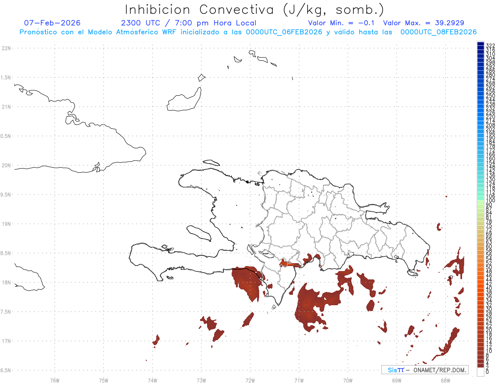Click the 75W longitude label
The width and height of the screenshot is (500, 386).
point(104,380)
